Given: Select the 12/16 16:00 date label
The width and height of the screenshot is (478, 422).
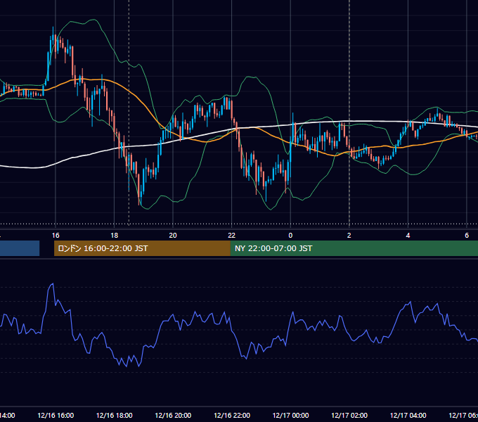Looking at the screenshot, I should tap(56, 416).
